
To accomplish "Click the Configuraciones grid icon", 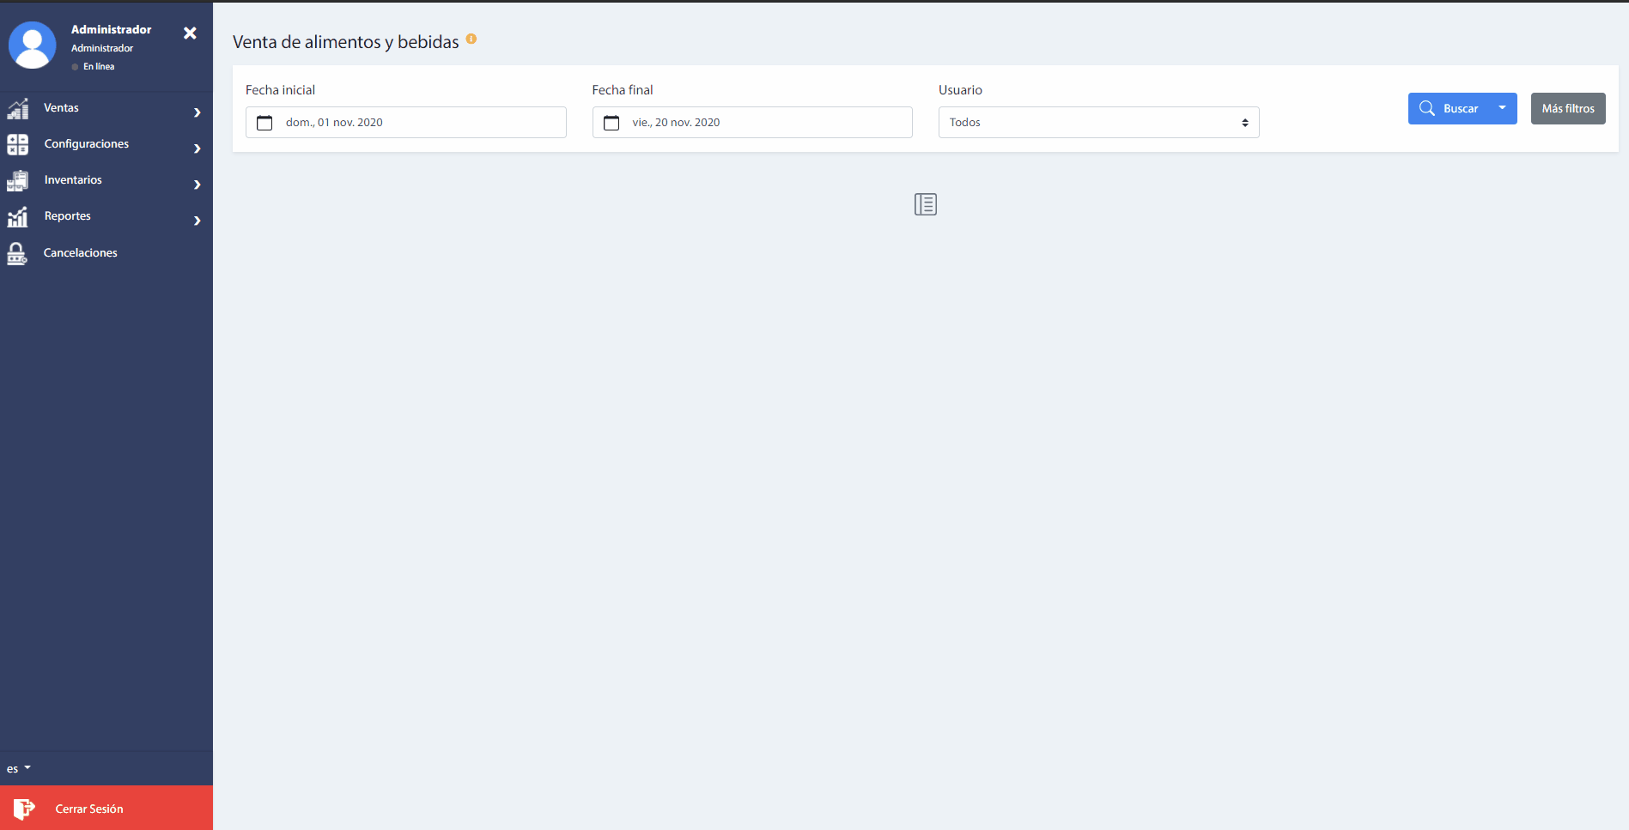I will click(x=18, y=144).
